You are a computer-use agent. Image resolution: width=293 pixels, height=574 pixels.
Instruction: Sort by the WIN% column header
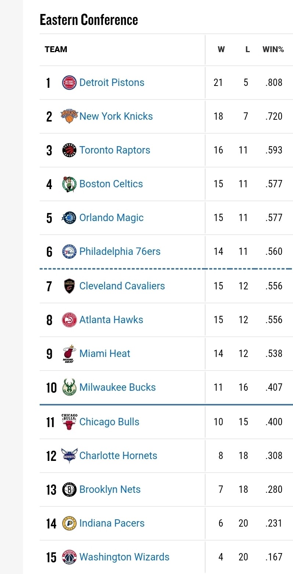point(273,50)
